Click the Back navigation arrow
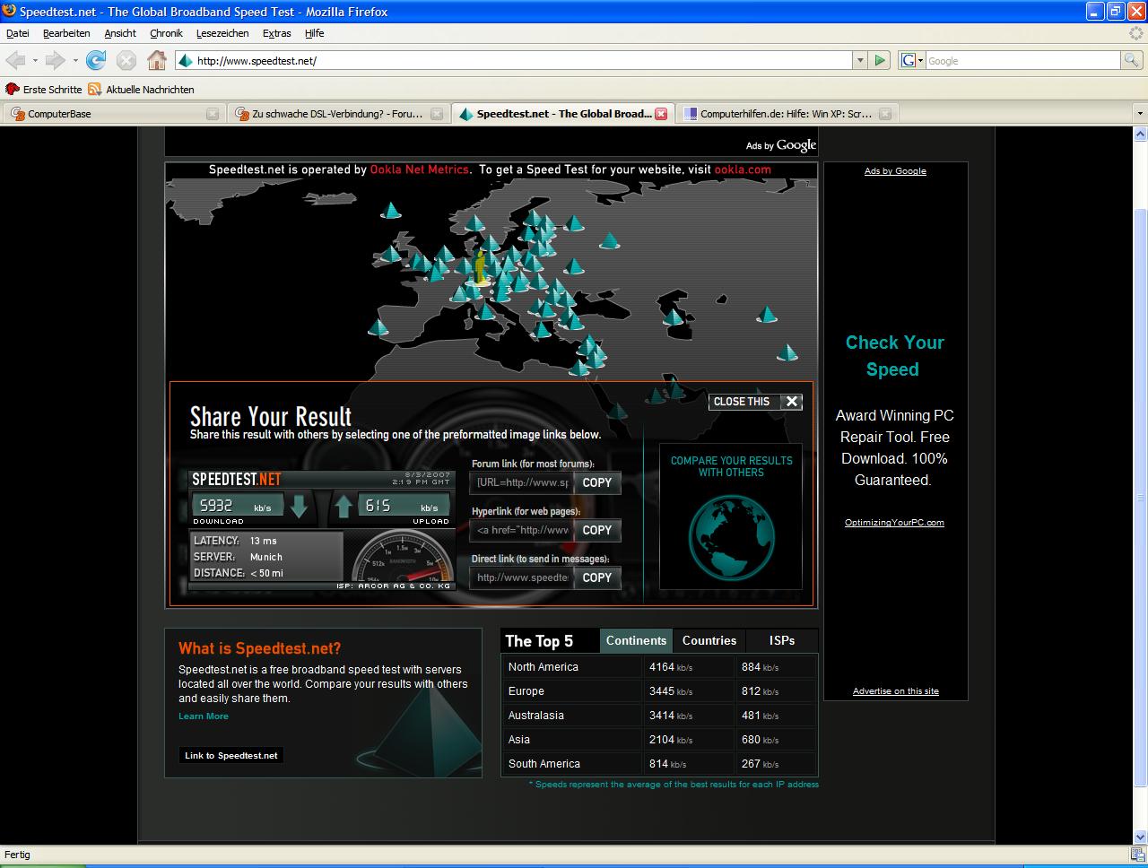The image size is (1148, 868). [x=15, y=60]
